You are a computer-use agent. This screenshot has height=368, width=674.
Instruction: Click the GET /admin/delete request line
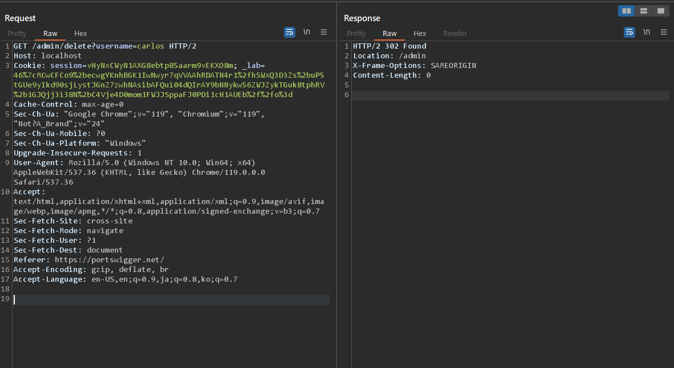(105, 46)
